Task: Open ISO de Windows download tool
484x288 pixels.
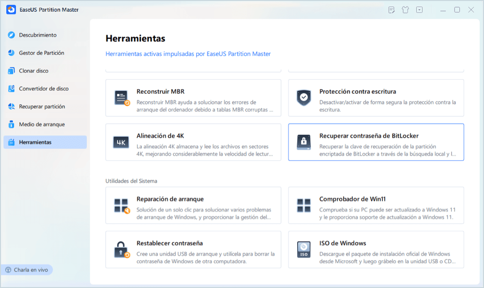Action: pyautogui.click(x=376, y=249)
